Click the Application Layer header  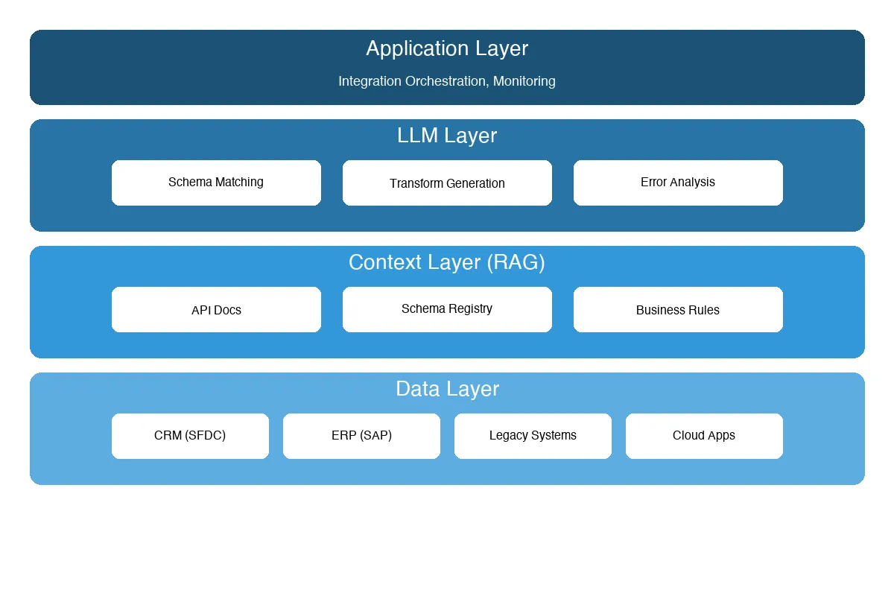coord(447,48)
